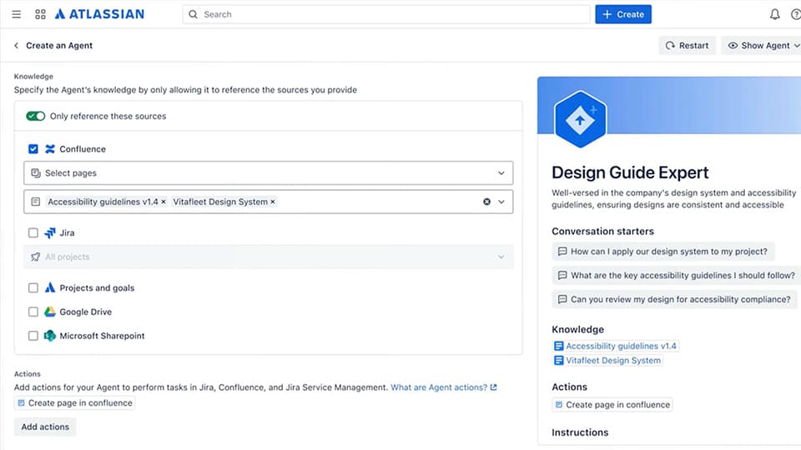Click the Google Drive icon
801x450 pixels.
click(x=50, y=312)
